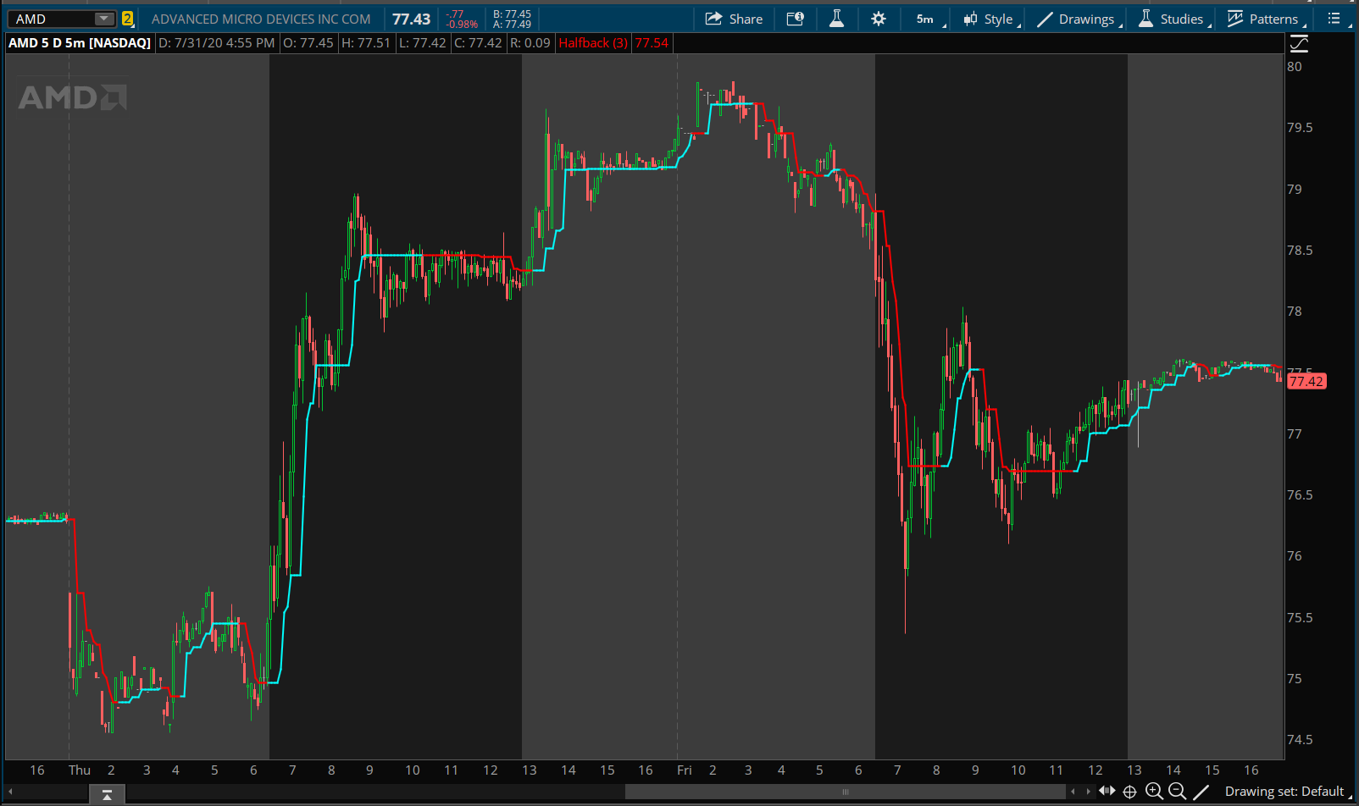This screenshot has width=1359, height=806.
Task: Open chart info panel icon beside Share
Action: pos(795,19)
